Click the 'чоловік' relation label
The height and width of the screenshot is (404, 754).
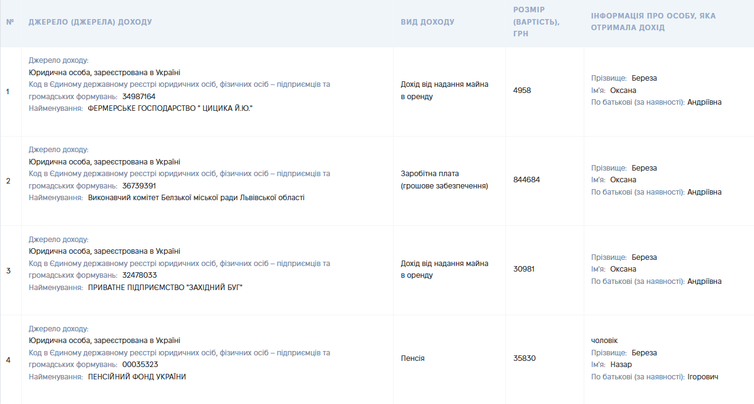coord(605,341)
